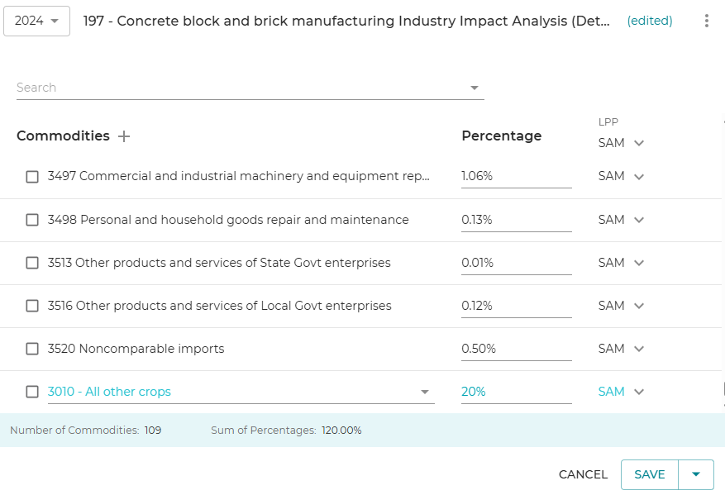Viewport: 725px width, 495px height.
Task: Open SAM chevron for 3520 Noncomparable imports
Action: coord(638,349)
